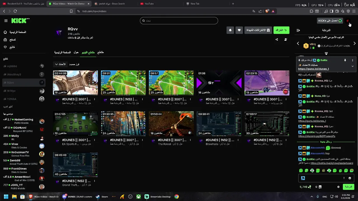Open Brave Leo AI sparkle icon in toolbar
The height and width of the screenshot is (201, 358).
coord(343,11)
